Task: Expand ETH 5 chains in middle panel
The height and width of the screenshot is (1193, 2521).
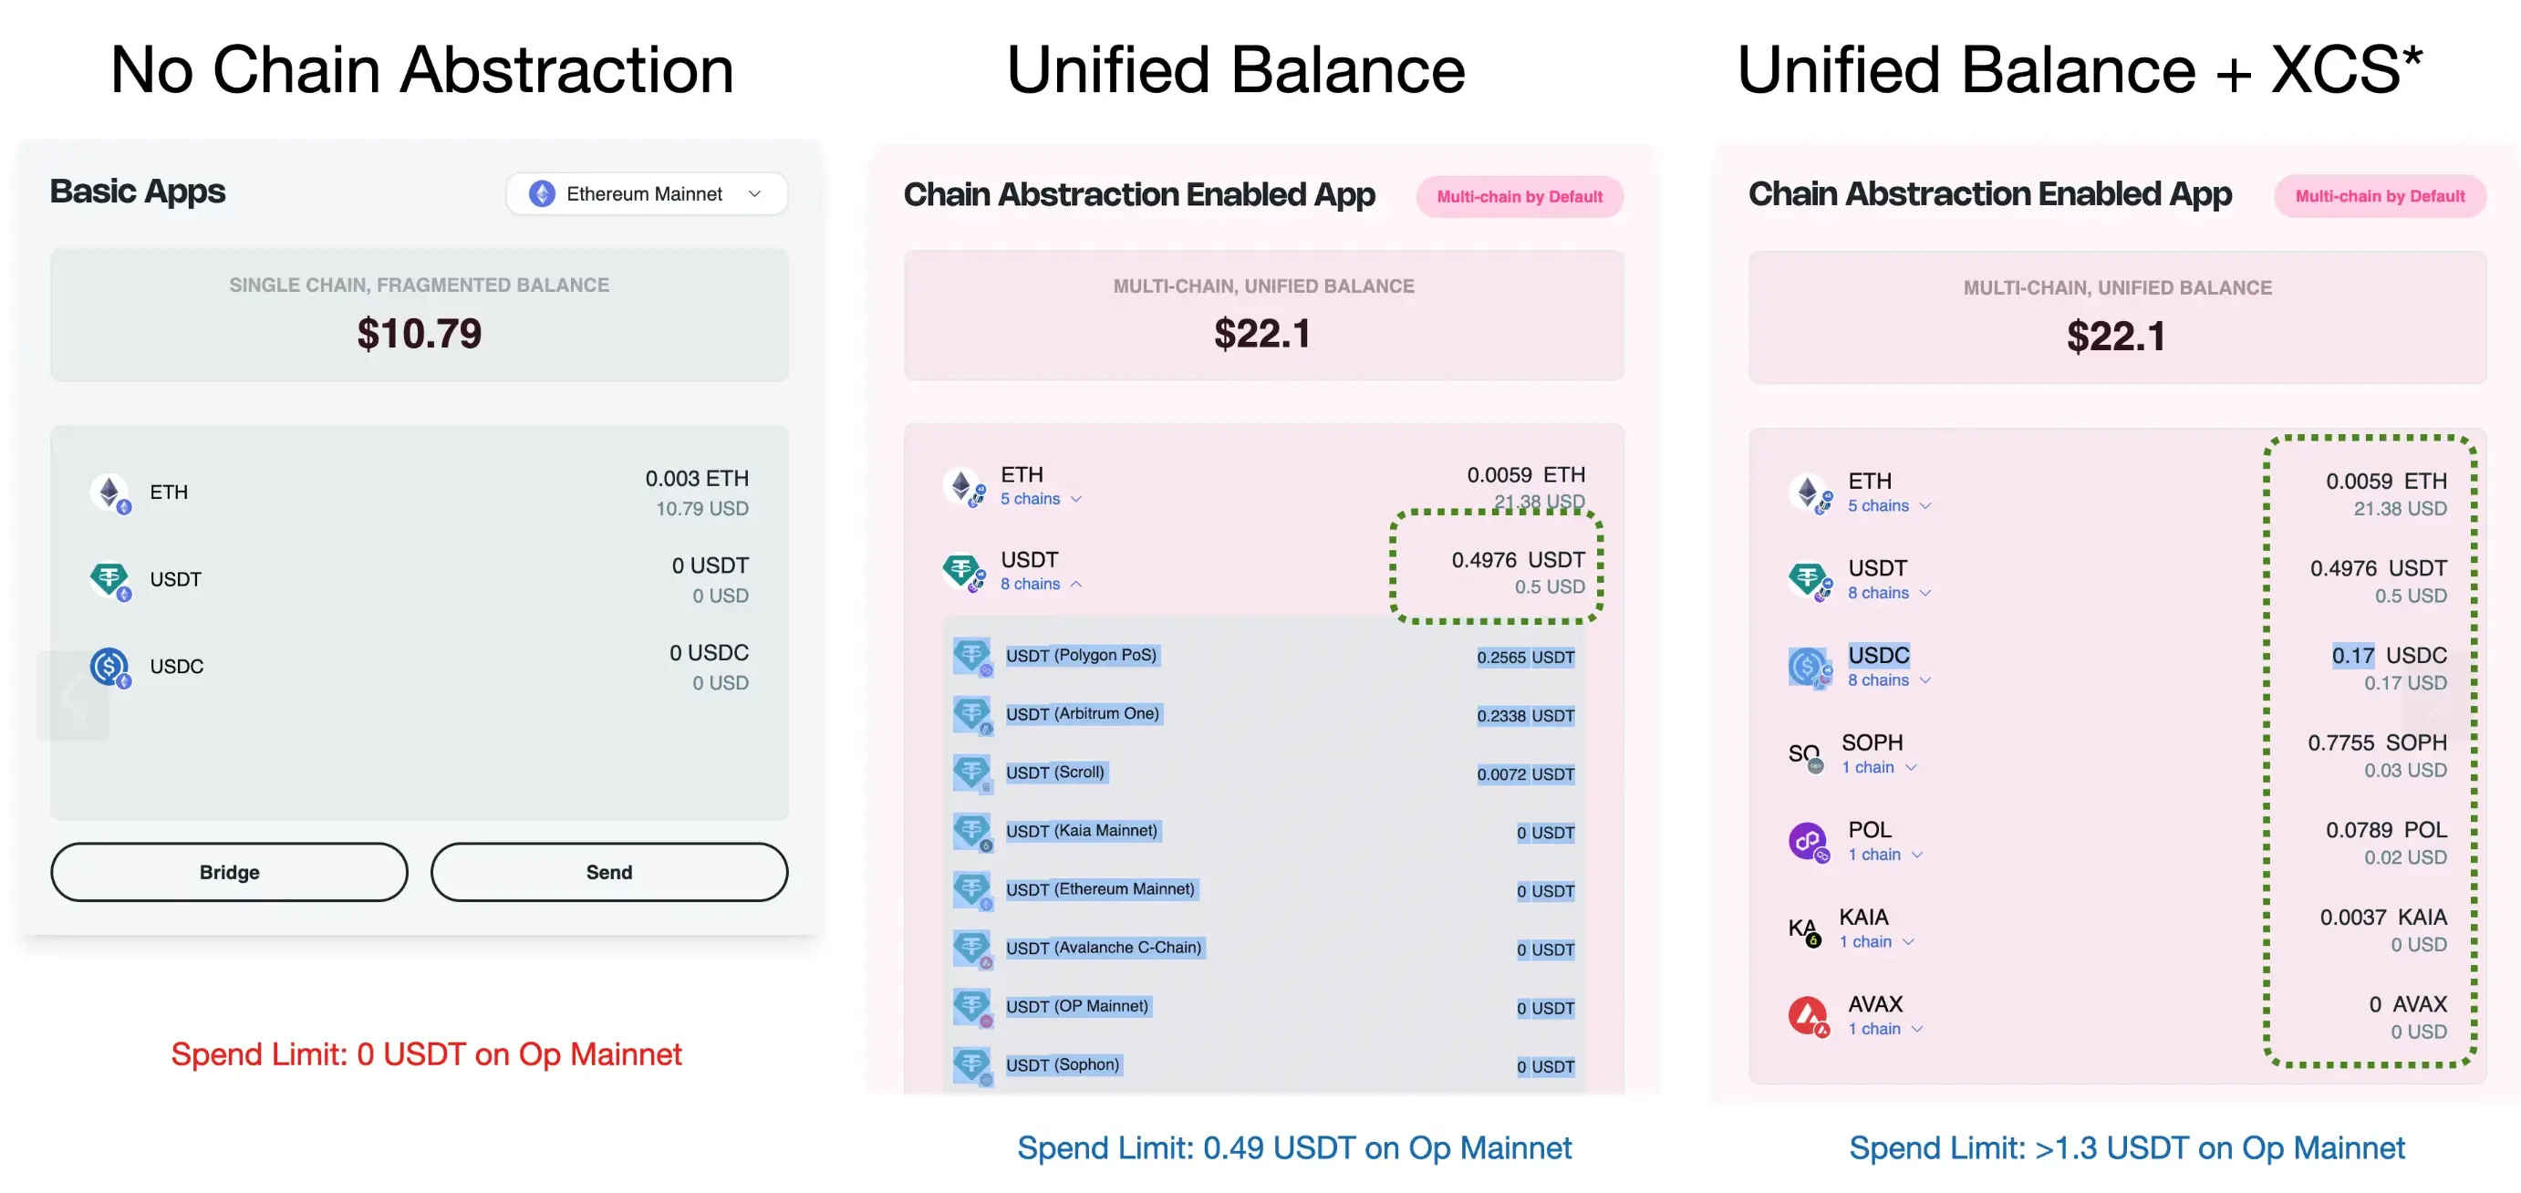Action: pos(1041,499)
